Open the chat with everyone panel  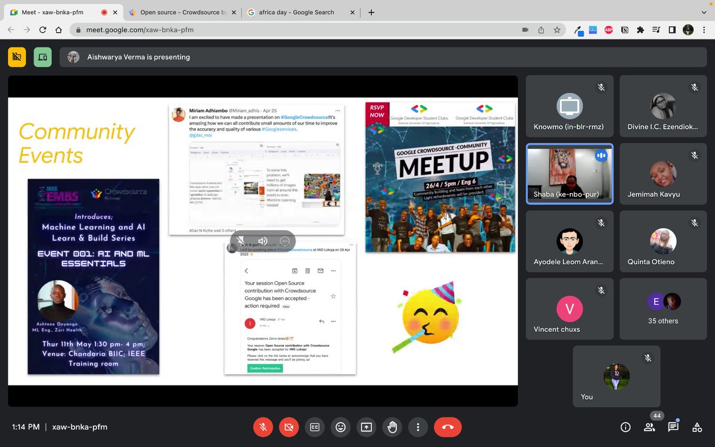[673, 427]
